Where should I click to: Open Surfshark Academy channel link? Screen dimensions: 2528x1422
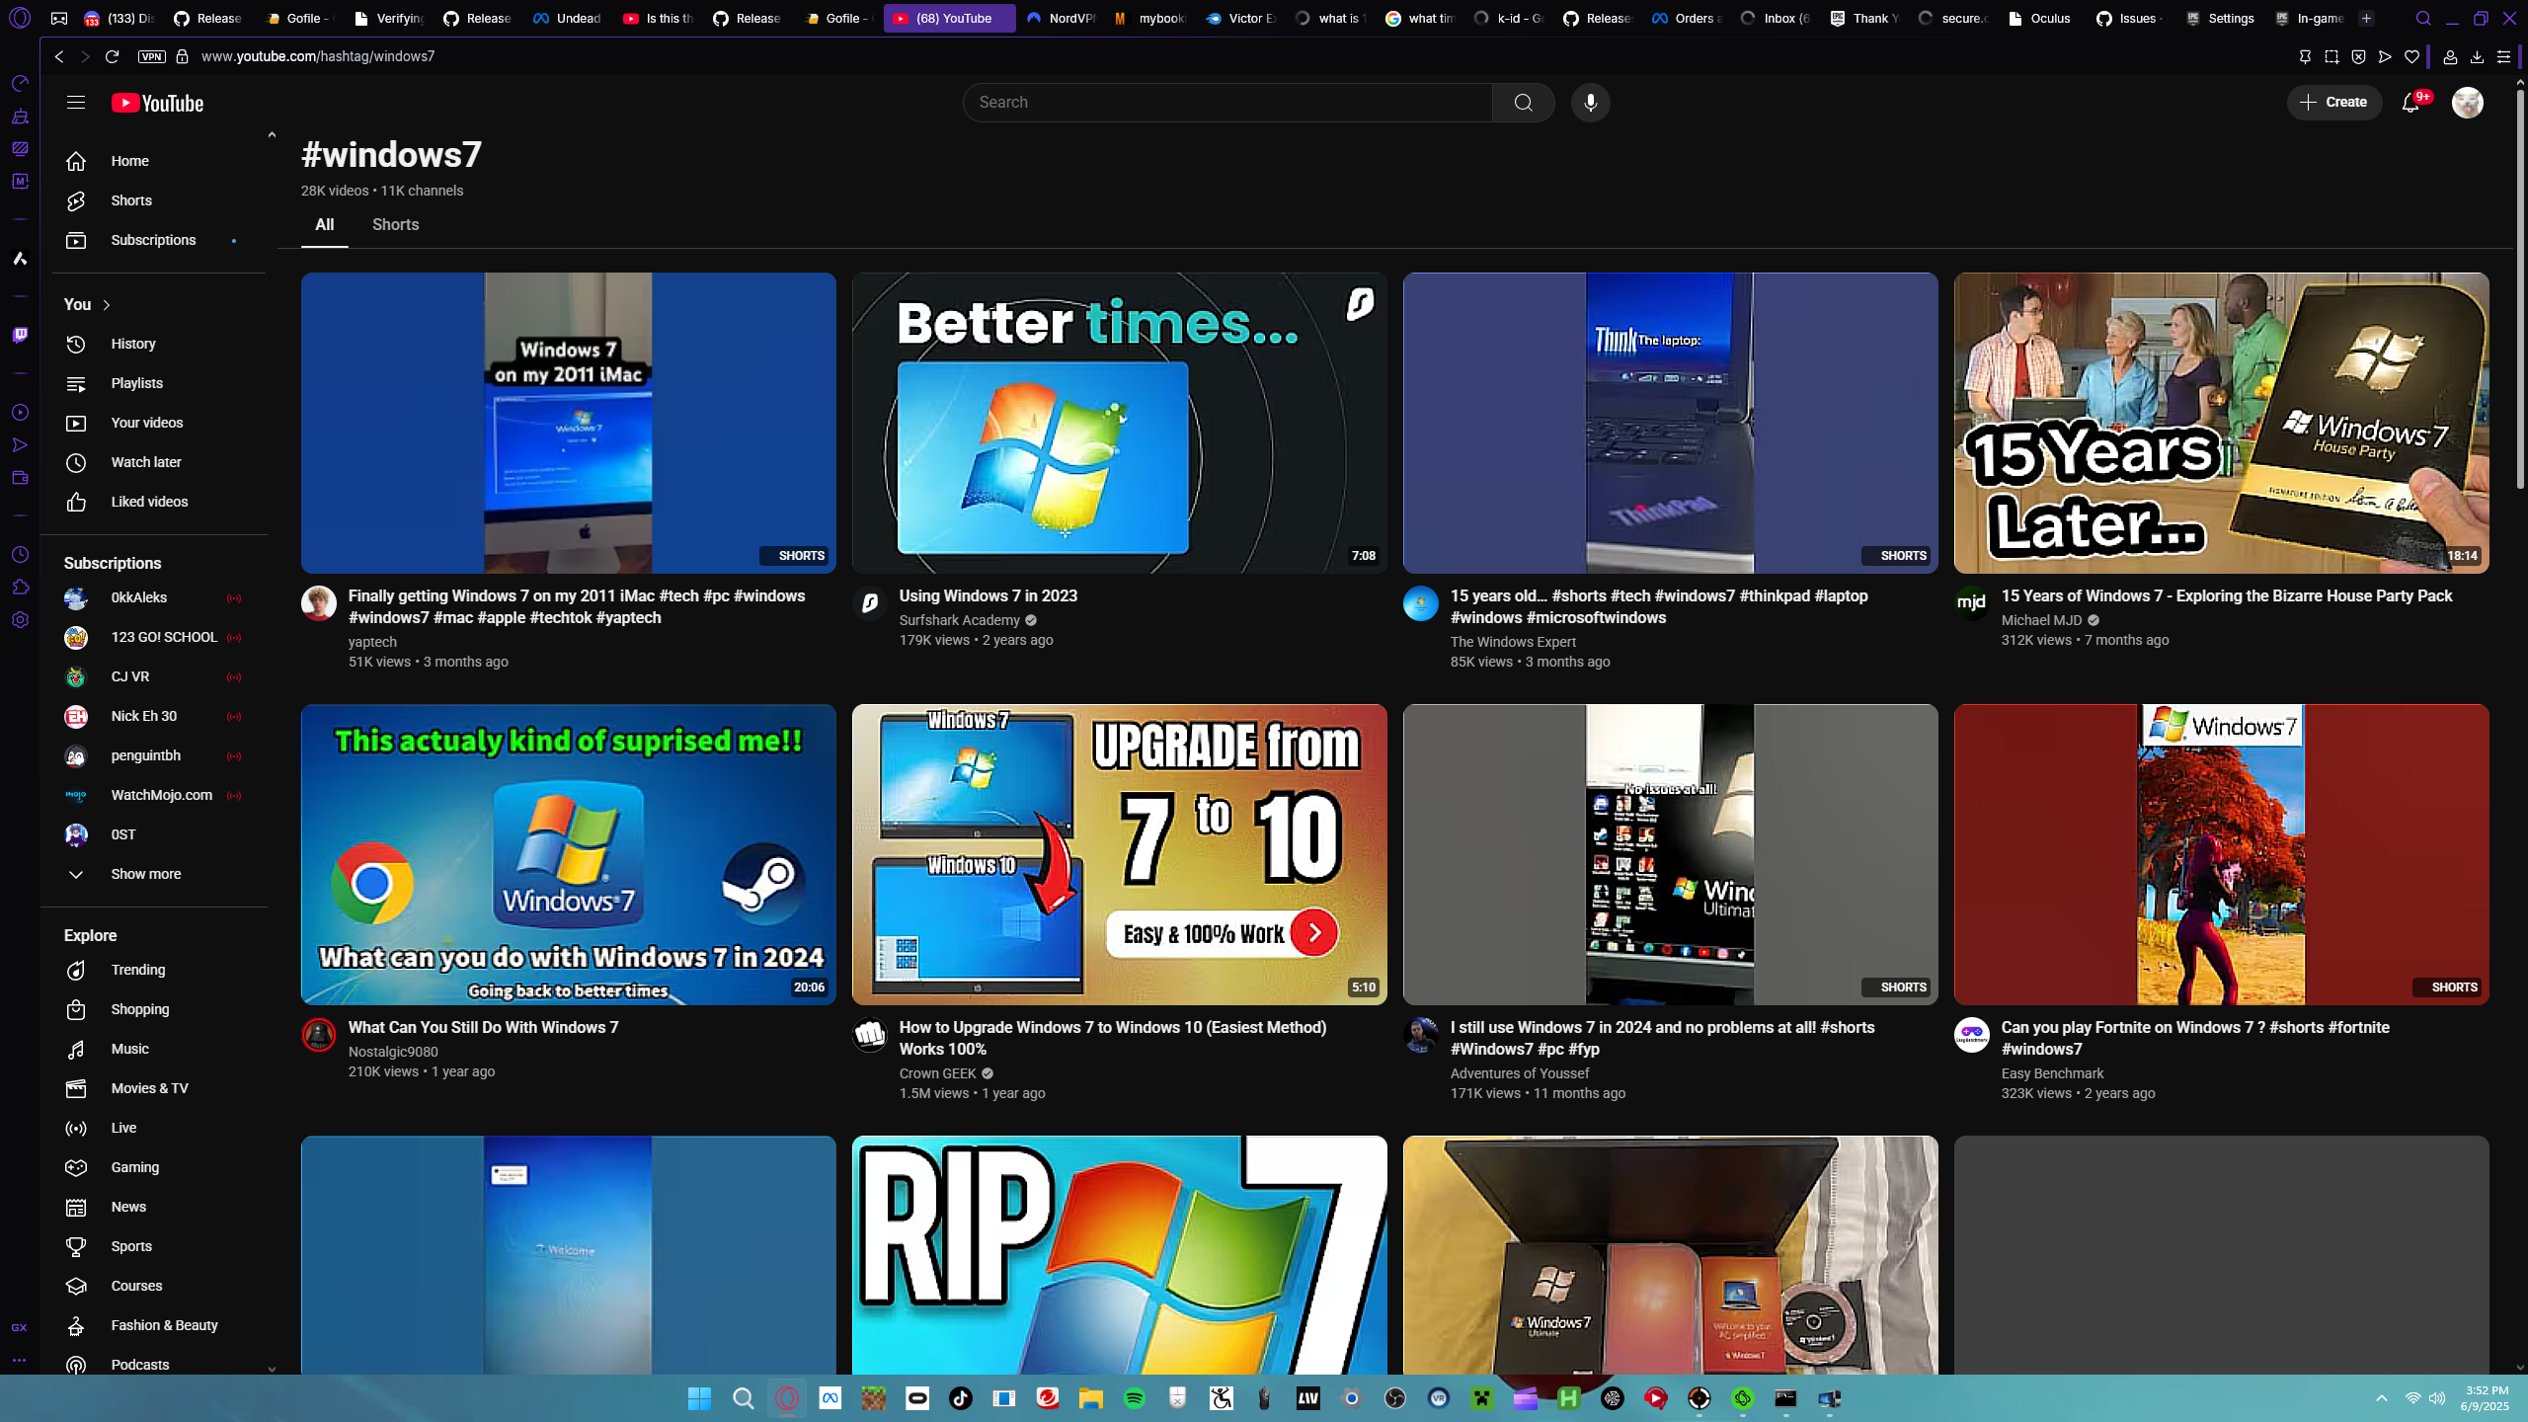959,620
